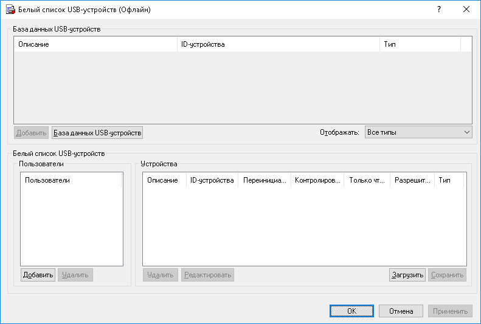Viewport: 481px width, 324px height.
Task: Close the USB whitelist dialog window
Action: [466, 10]
